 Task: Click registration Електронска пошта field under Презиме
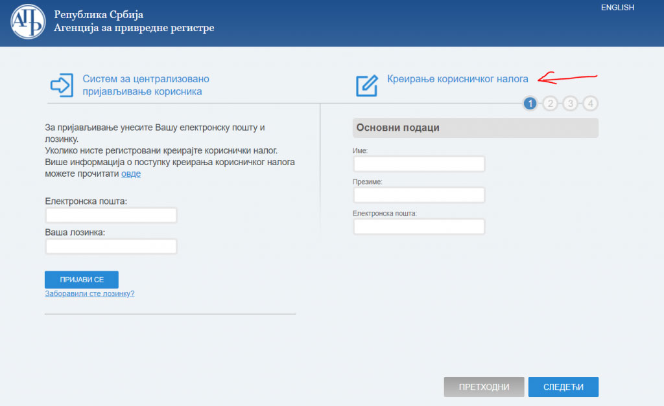(x=419, y=227)
